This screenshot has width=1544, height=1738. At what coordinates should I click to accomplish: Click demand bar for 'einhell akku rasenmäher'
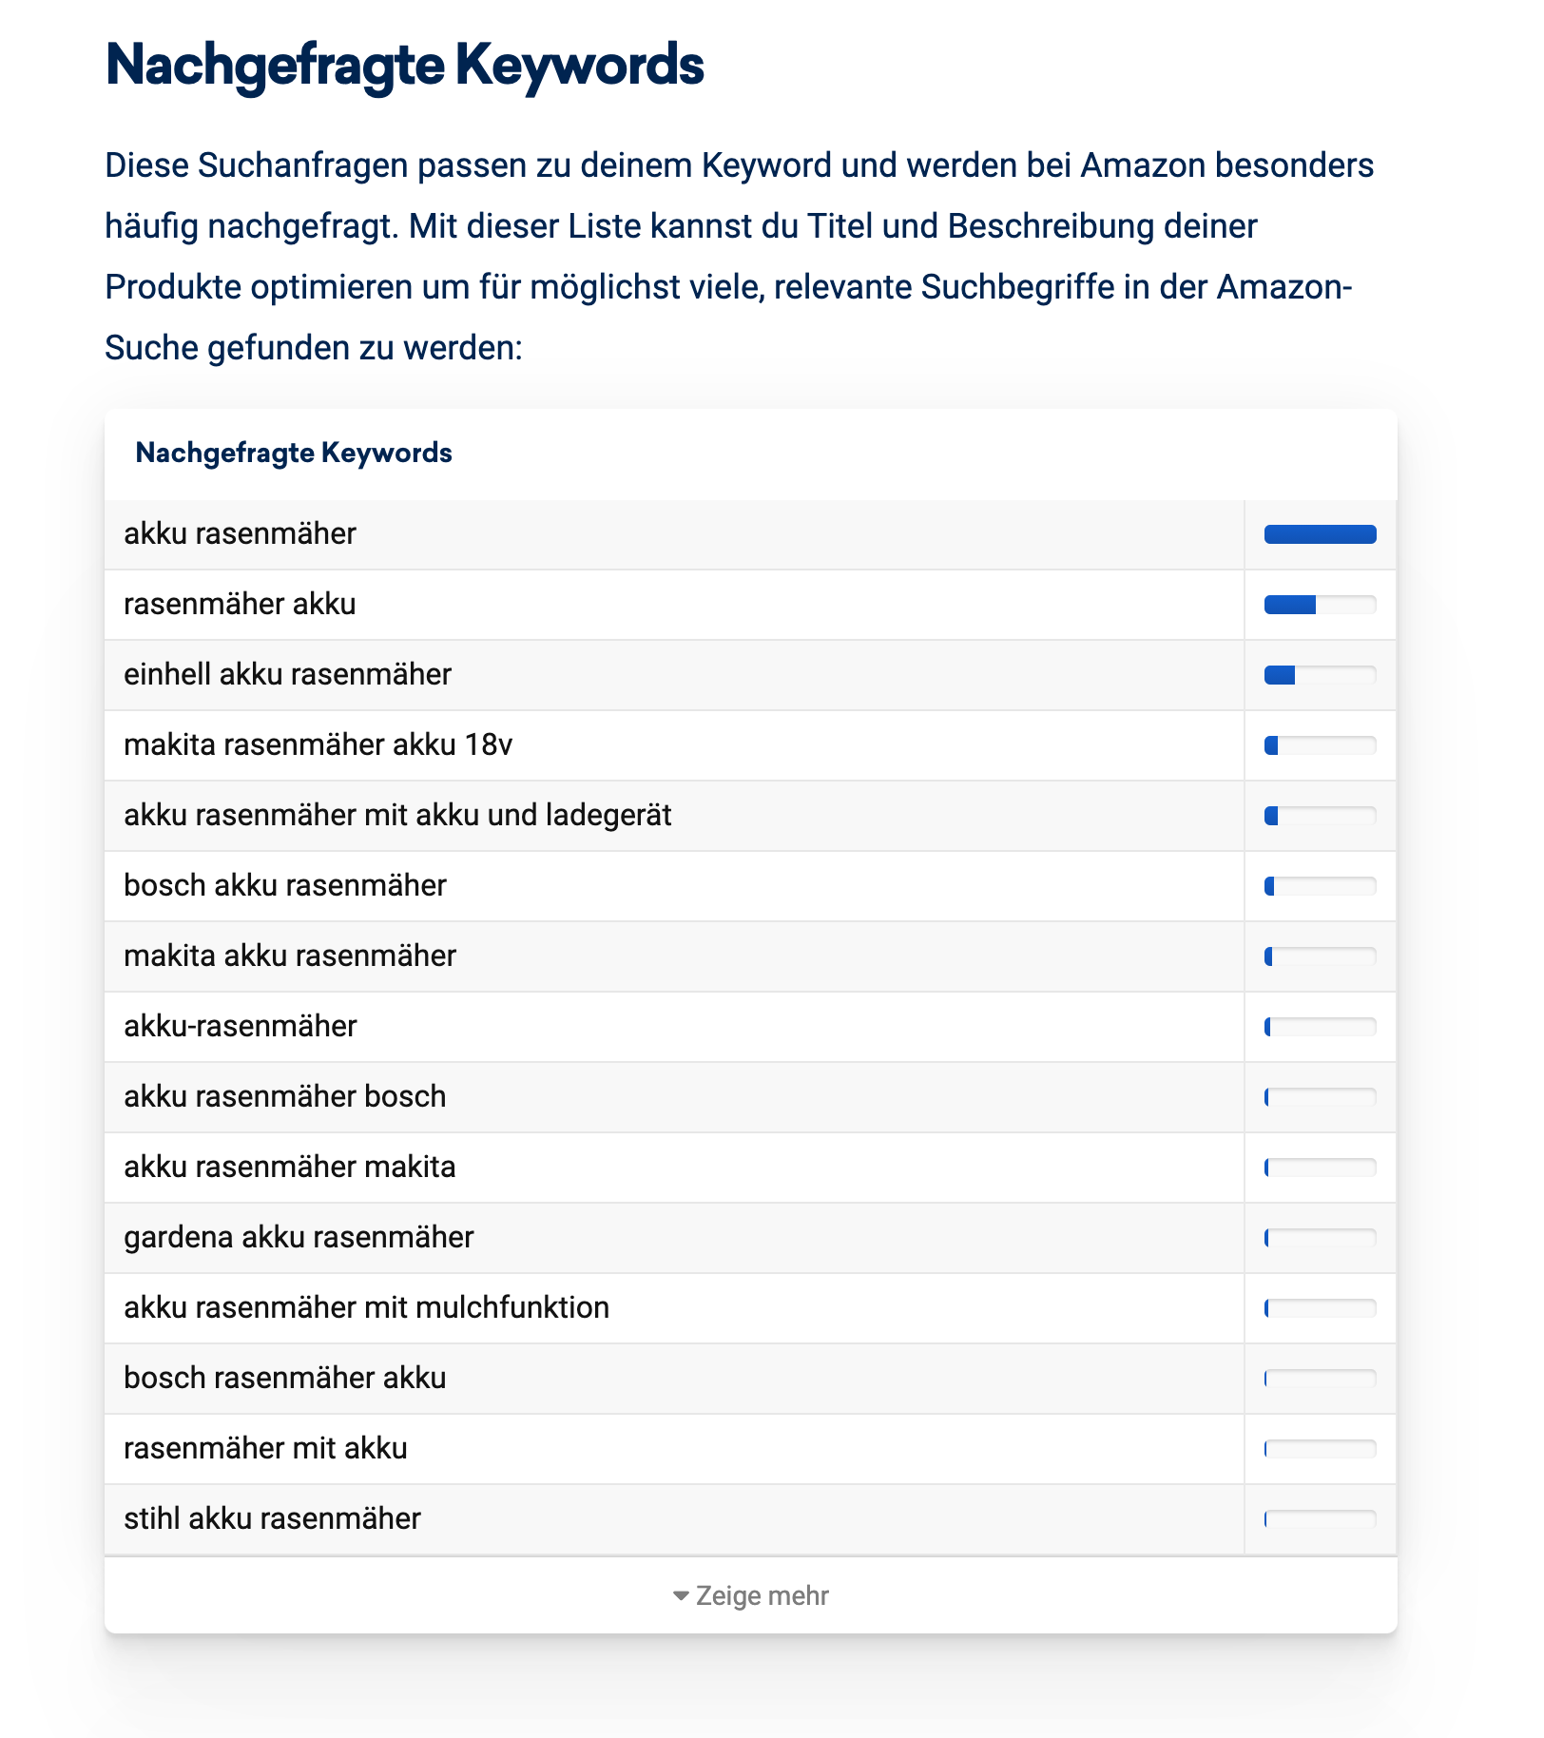coord(1320,675)
